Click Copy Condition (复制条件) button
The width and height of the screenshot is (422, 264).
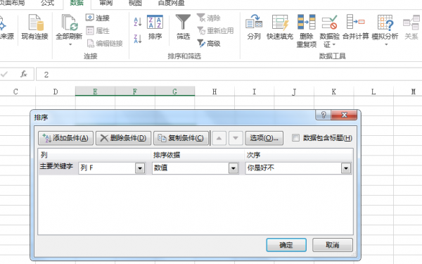pos(181,138)
